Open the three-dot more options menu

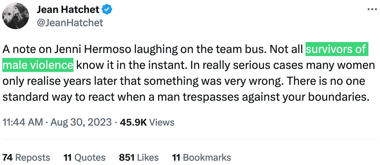point(372,10)
